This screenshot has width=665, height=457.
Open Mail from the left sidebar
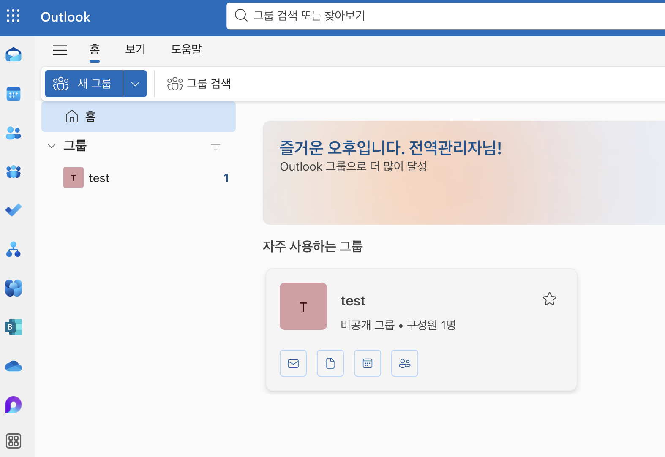click(14, 54)
